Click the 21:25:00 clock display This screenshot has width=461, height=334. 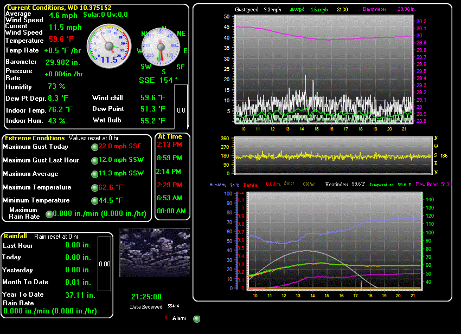(146, 297)
